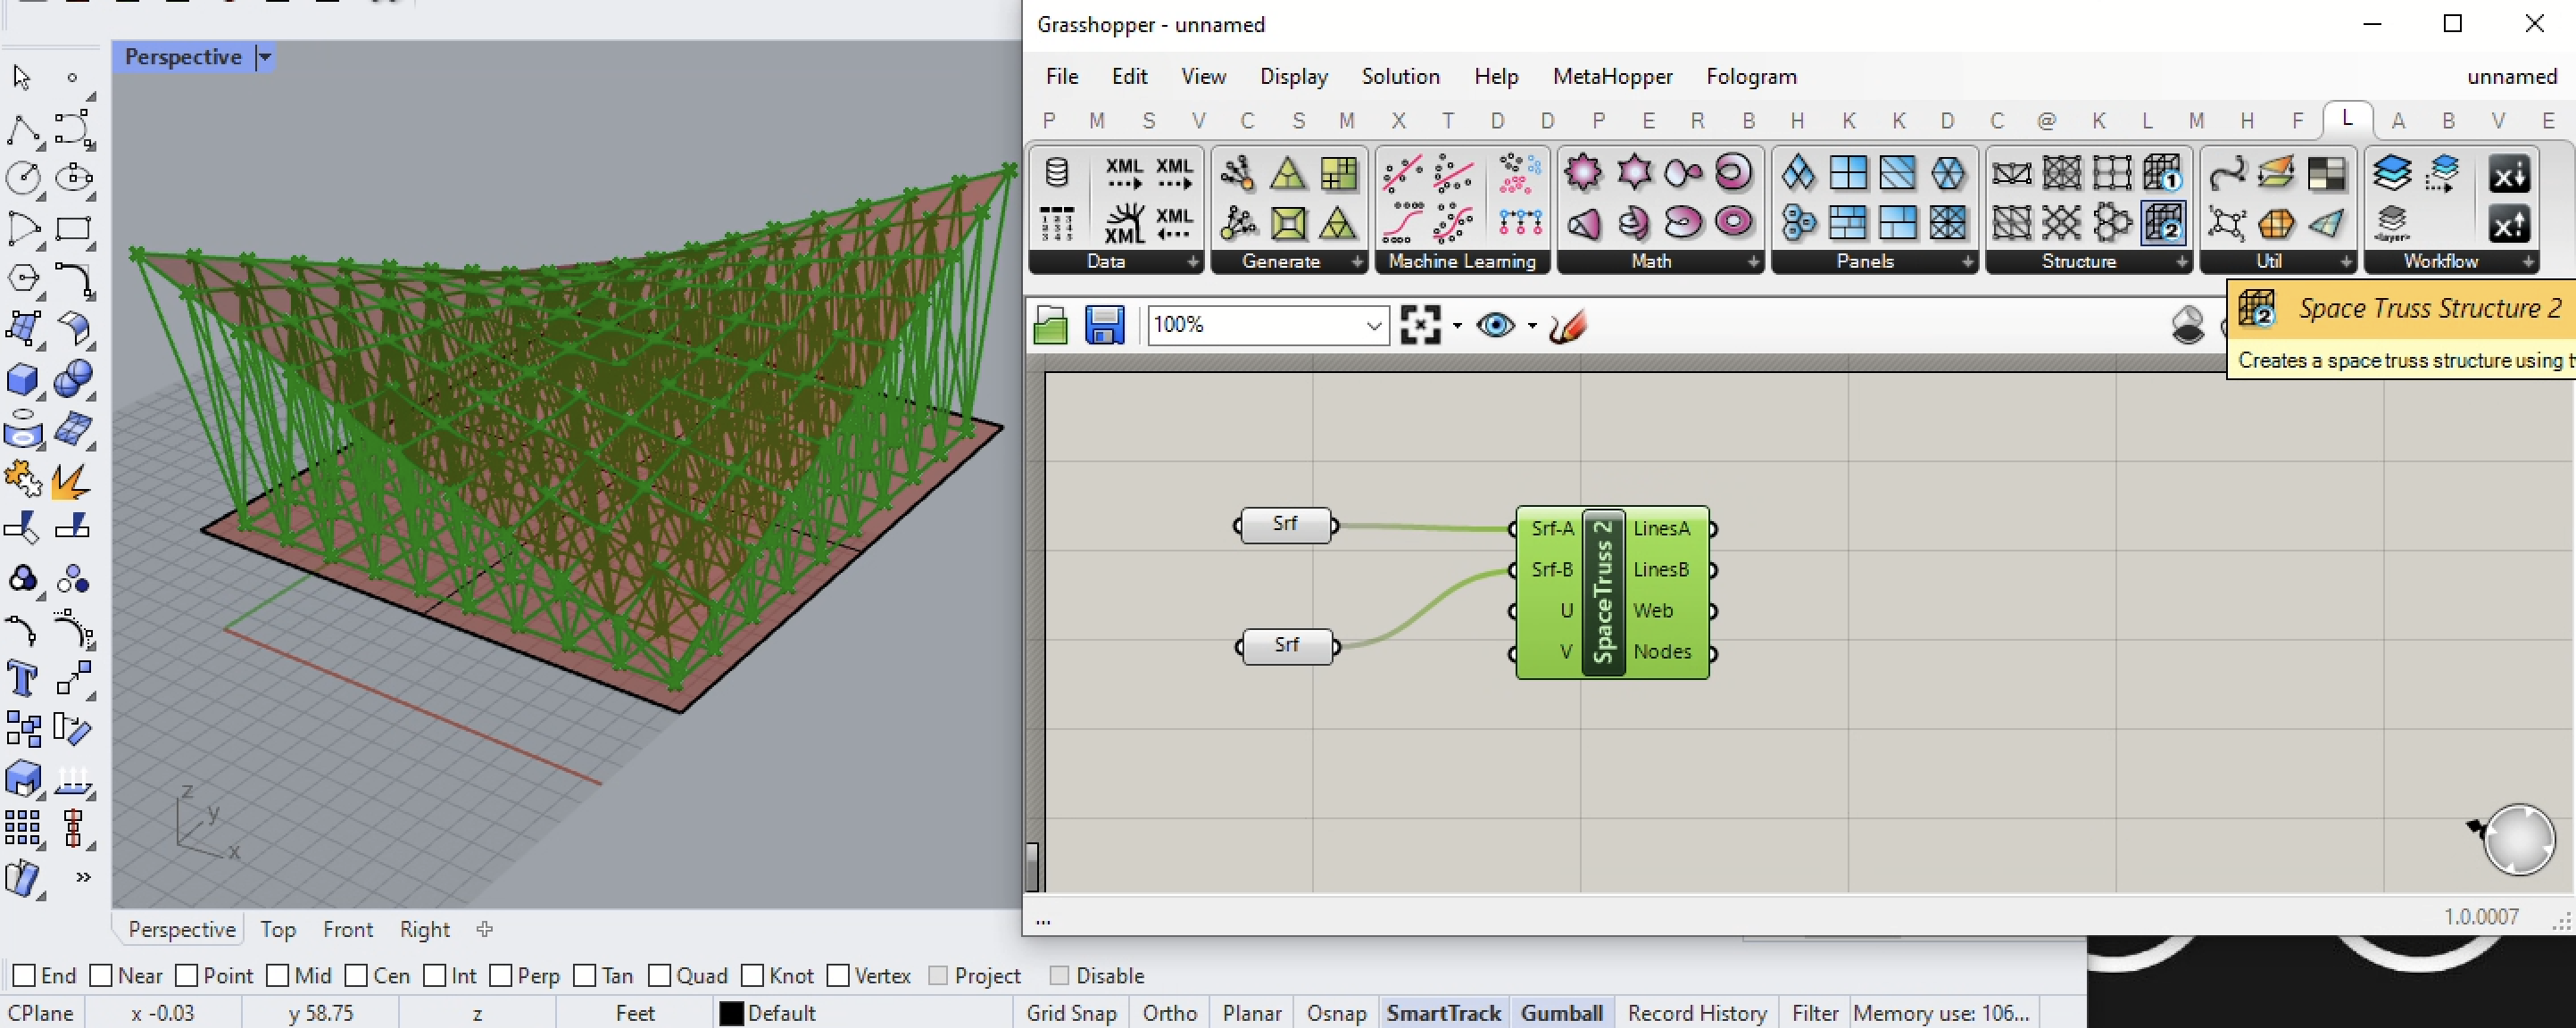Enable the End osnap checkbox
The height and width of the screenshot is (1028, 2576).
point(25,975)
